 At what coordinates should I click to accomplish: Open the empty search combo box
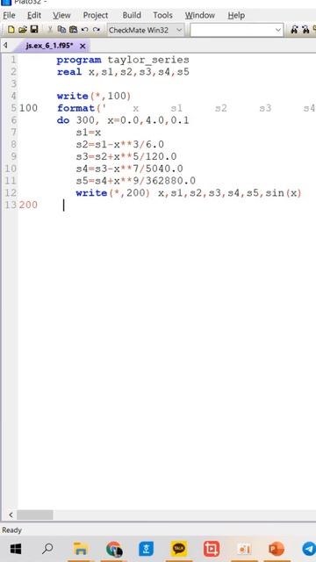(237, 30)
